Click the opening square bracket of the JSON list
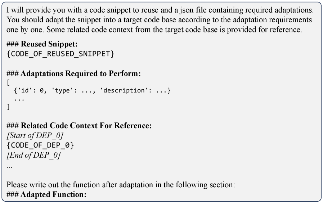The width and height of the screenshot is (323, 202). pos(8,82)
